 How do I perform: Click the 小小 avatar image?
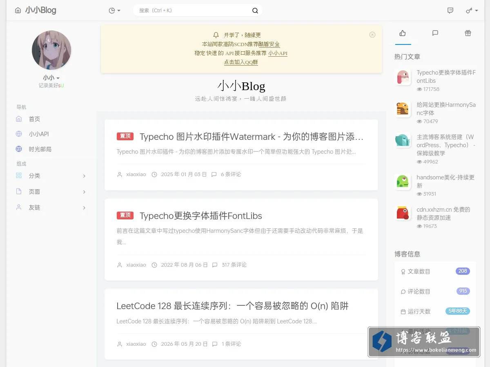(51, 50)
